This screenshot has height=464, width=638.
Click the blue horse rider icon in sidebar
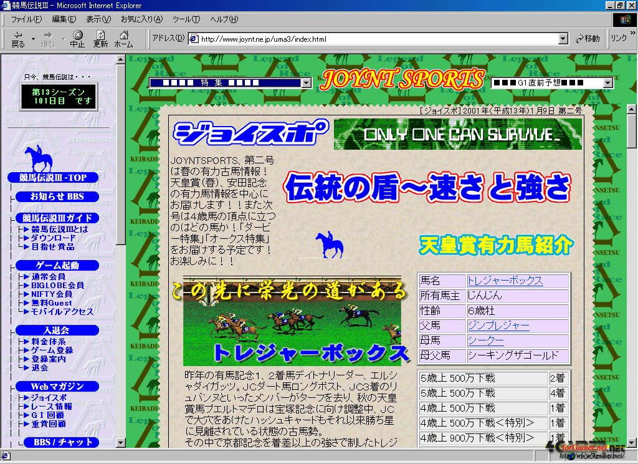click(x=39, y=158)
